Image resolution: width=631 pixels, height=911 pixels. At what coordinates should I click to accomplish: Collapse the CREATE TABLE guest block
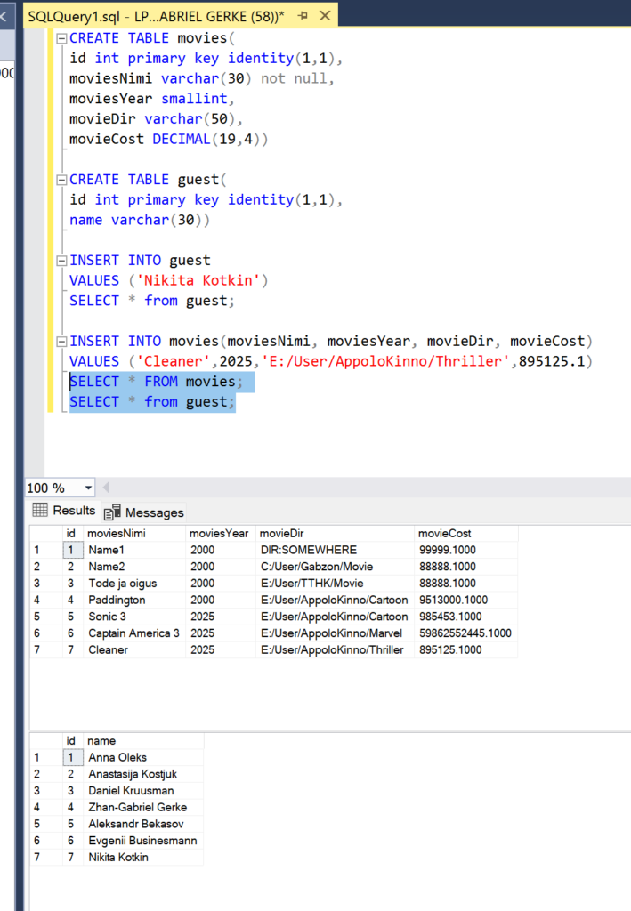(61, 180)
